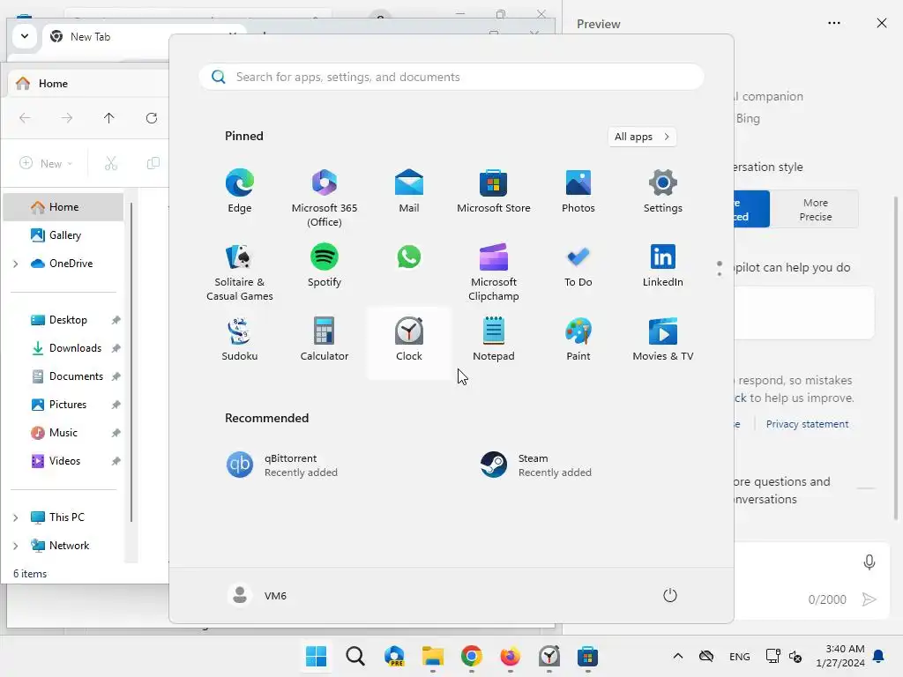
Task: Select Home in File Explorer sidebar
Action: coord(63,207)
